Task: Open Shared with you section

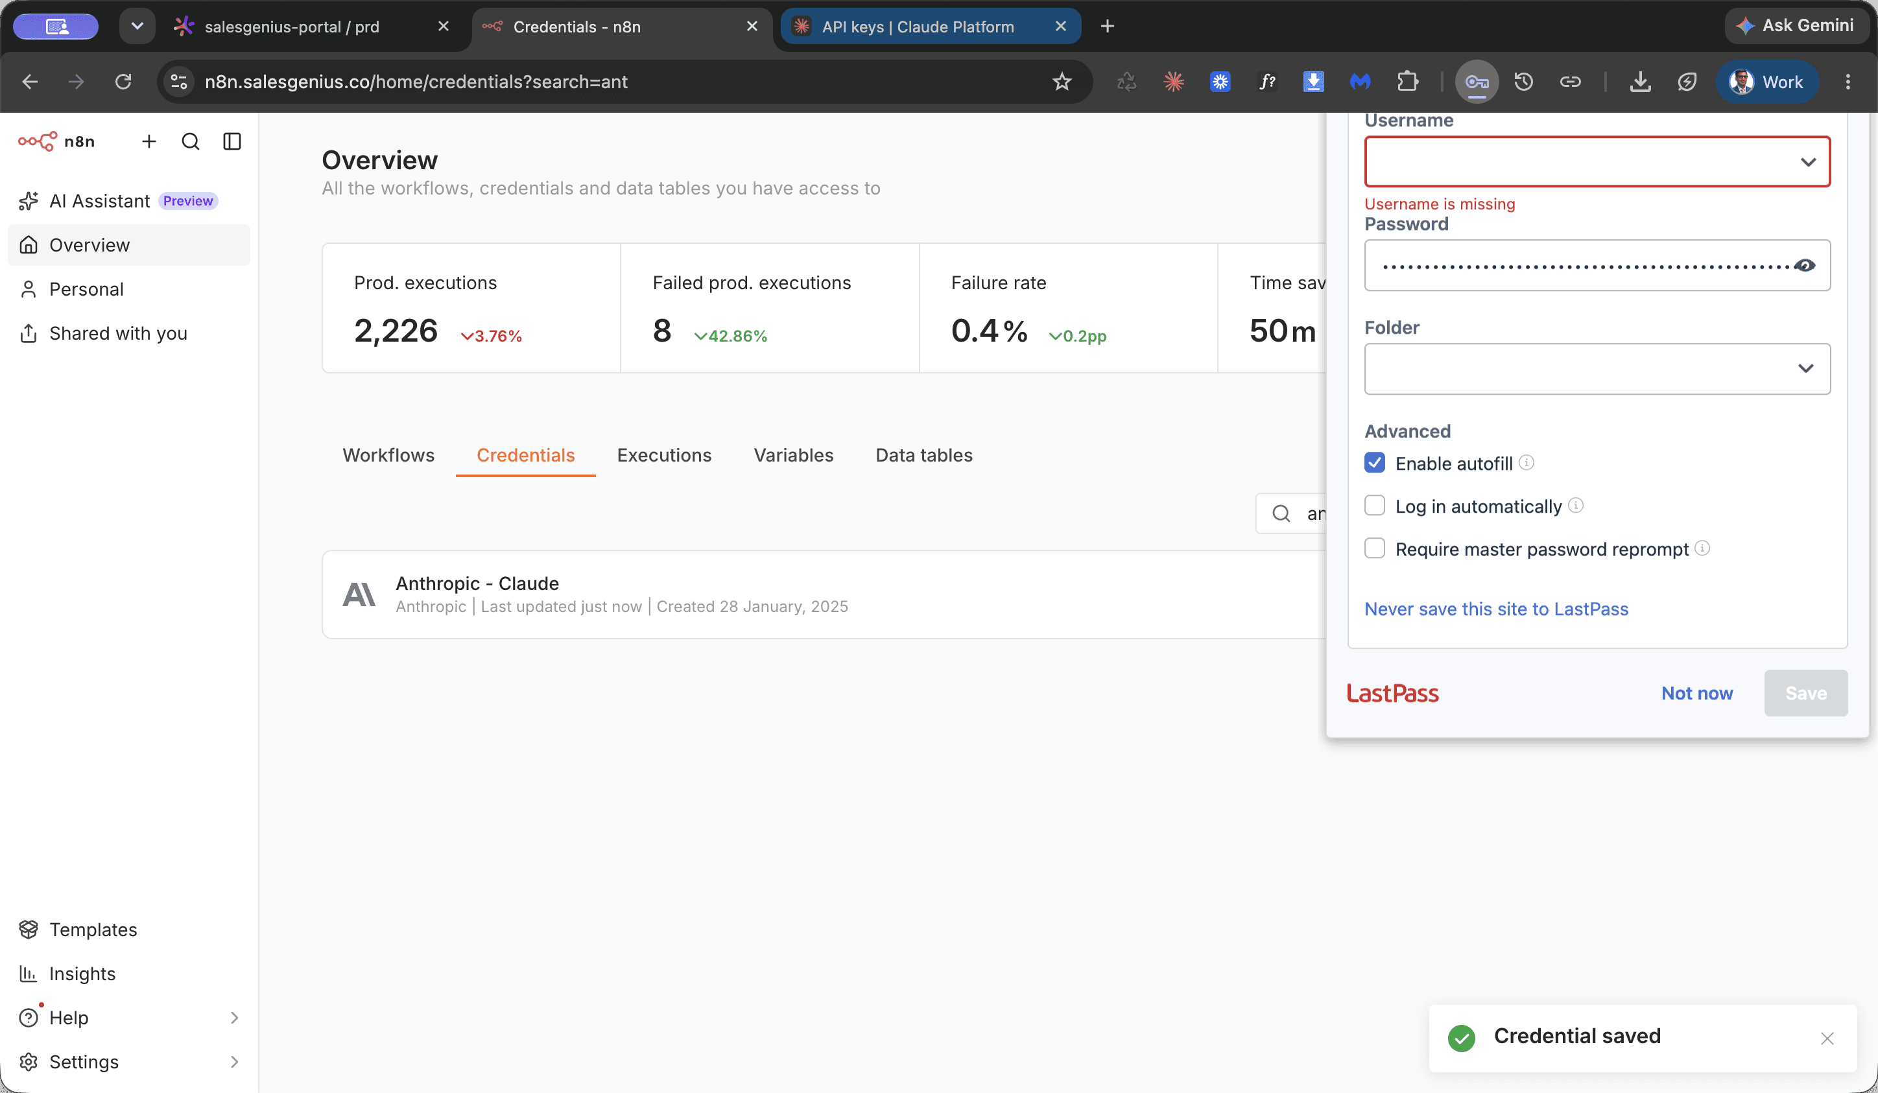Action: click(129, 333)
